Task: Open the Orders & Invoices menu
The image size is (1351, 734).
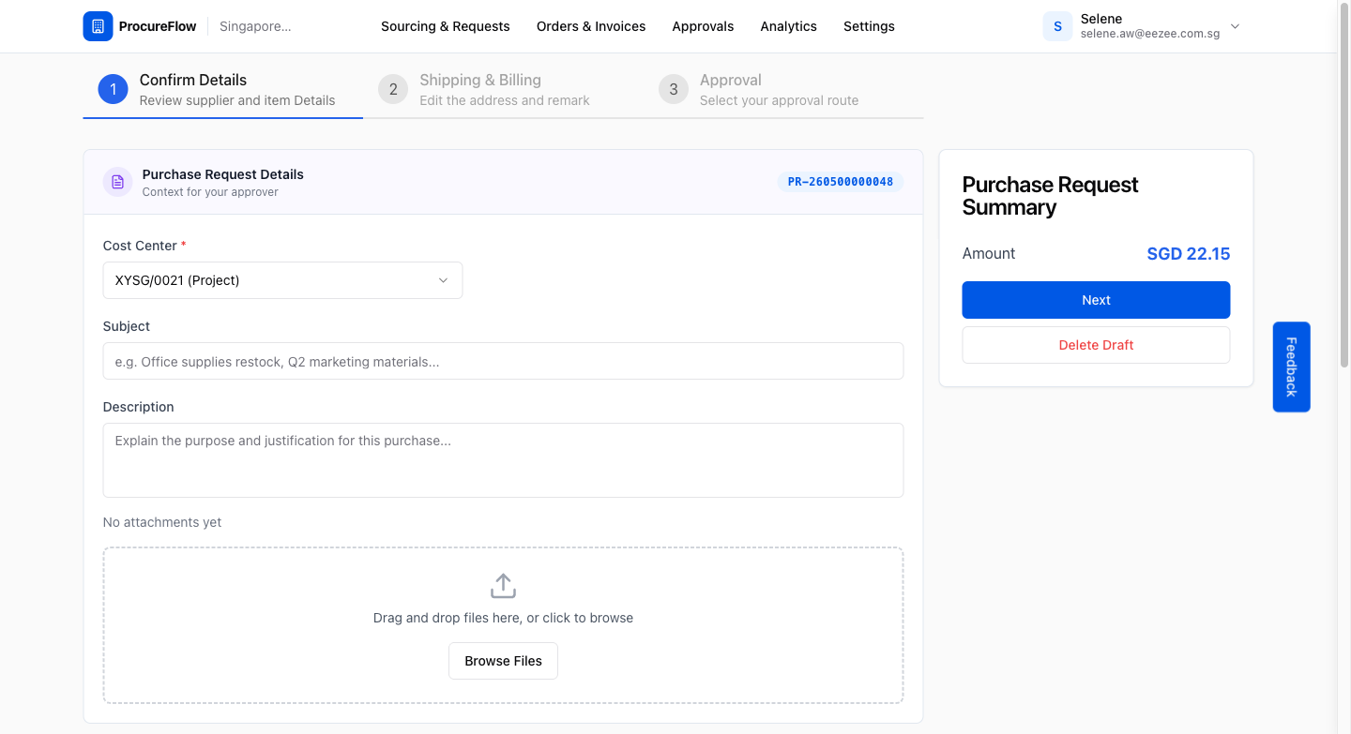Action: coord(591,26)
